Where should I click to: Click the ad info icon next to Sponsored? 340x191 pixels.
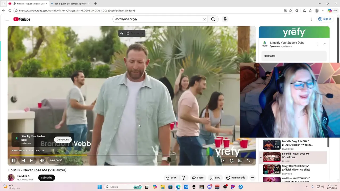[24, 150]
